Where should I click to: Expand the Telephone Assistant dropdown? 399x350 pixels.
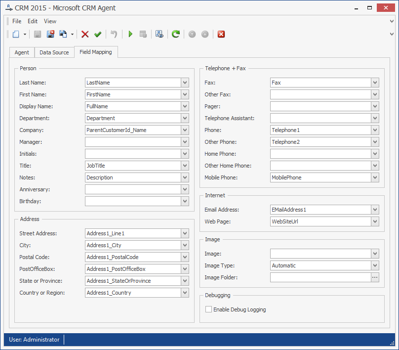click(375, 118)
